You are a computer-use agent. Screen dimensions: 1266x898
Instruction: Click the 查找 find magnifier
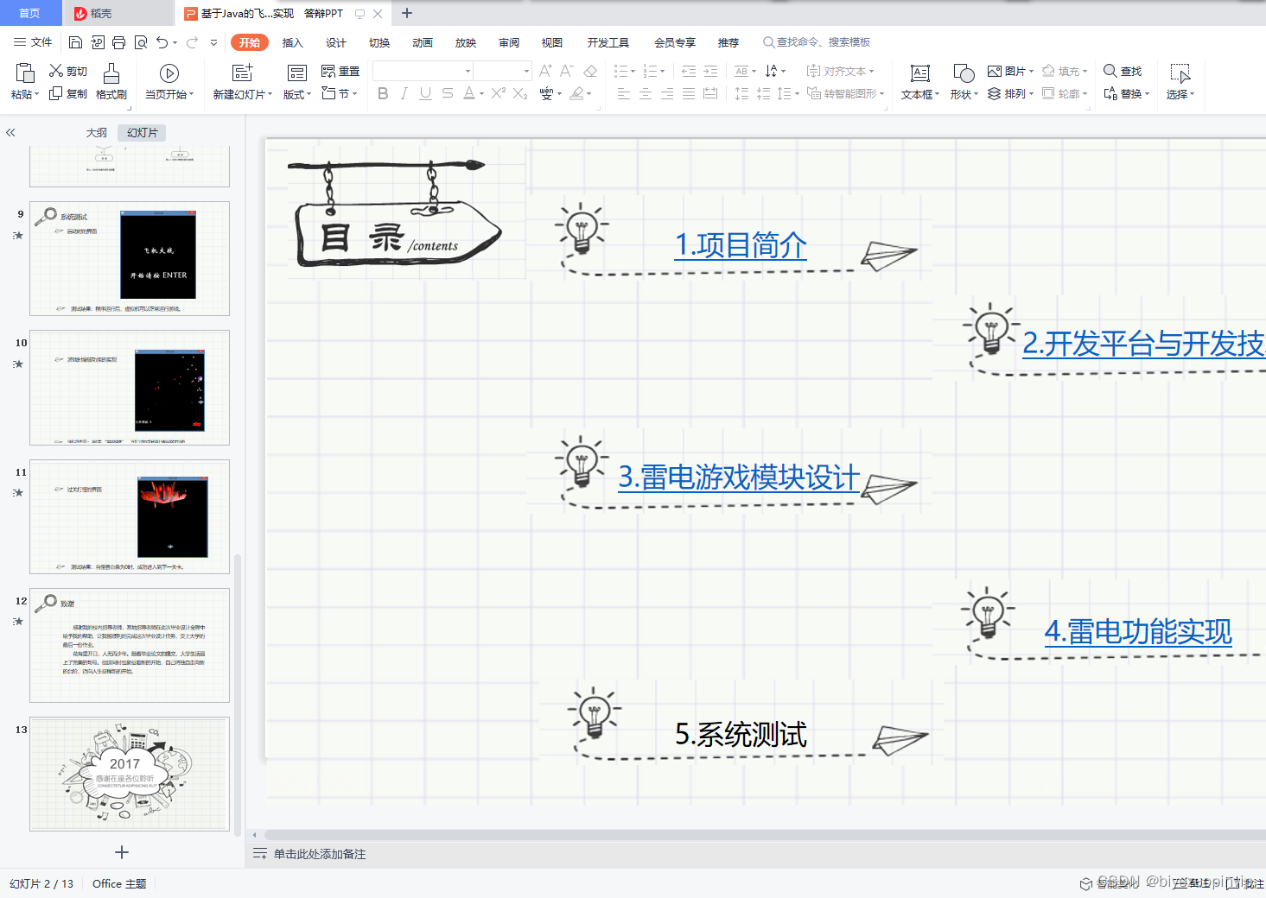(x=1110, y=71)
